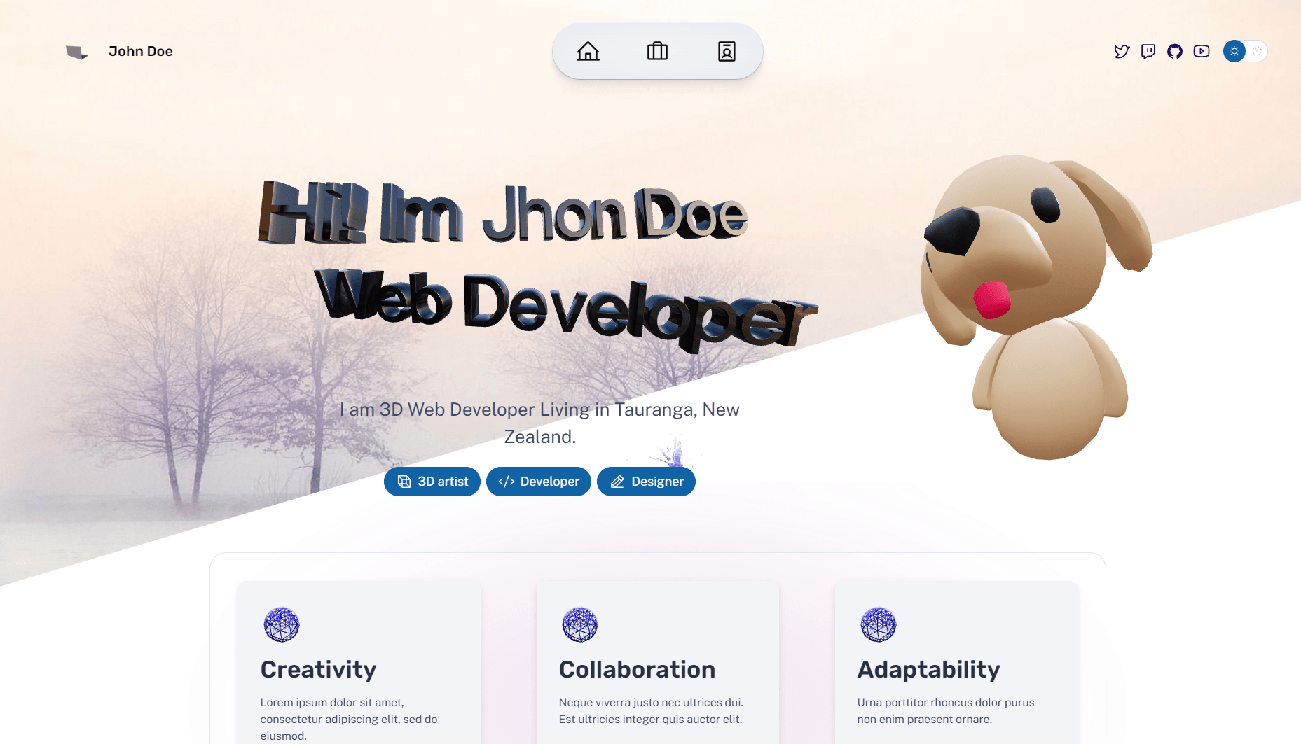The image size is (1301, 744).
Task: Open the Twitch channel icon
Action: click(x=1148, y=51)
